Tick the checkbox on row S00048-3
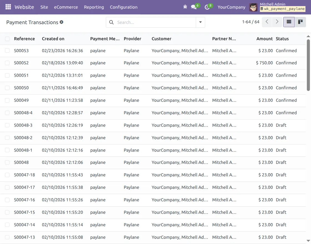The width and height of the screenshot is (311, 244). [x=7, y=125]
